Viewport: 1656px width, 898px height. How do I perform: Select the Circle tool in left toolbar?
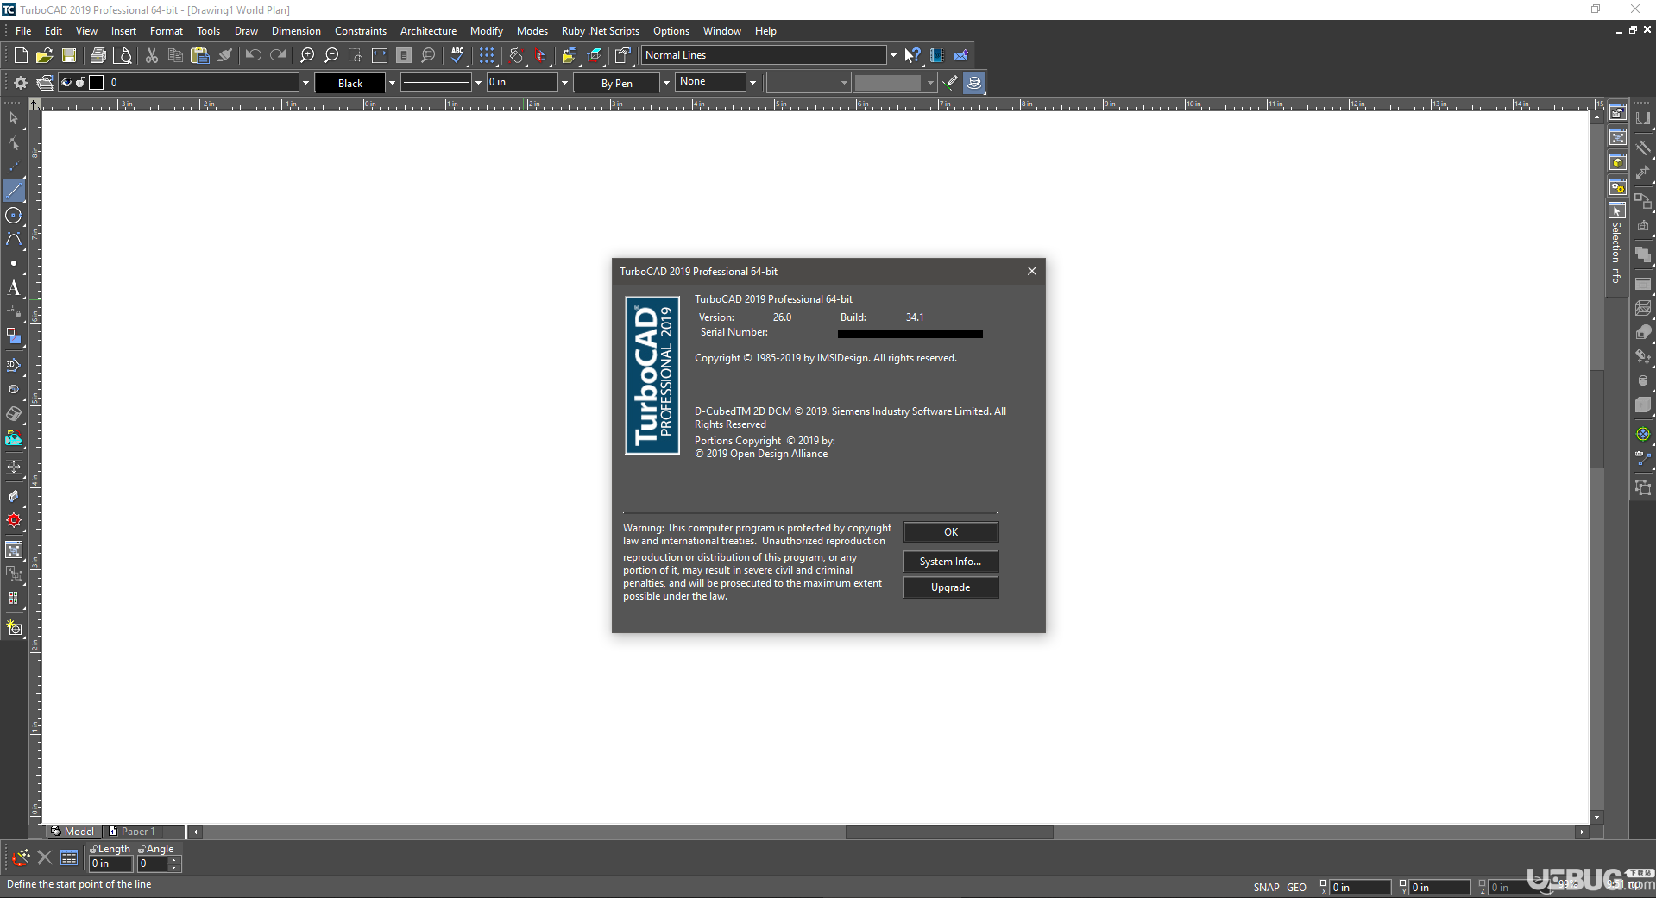14,216
